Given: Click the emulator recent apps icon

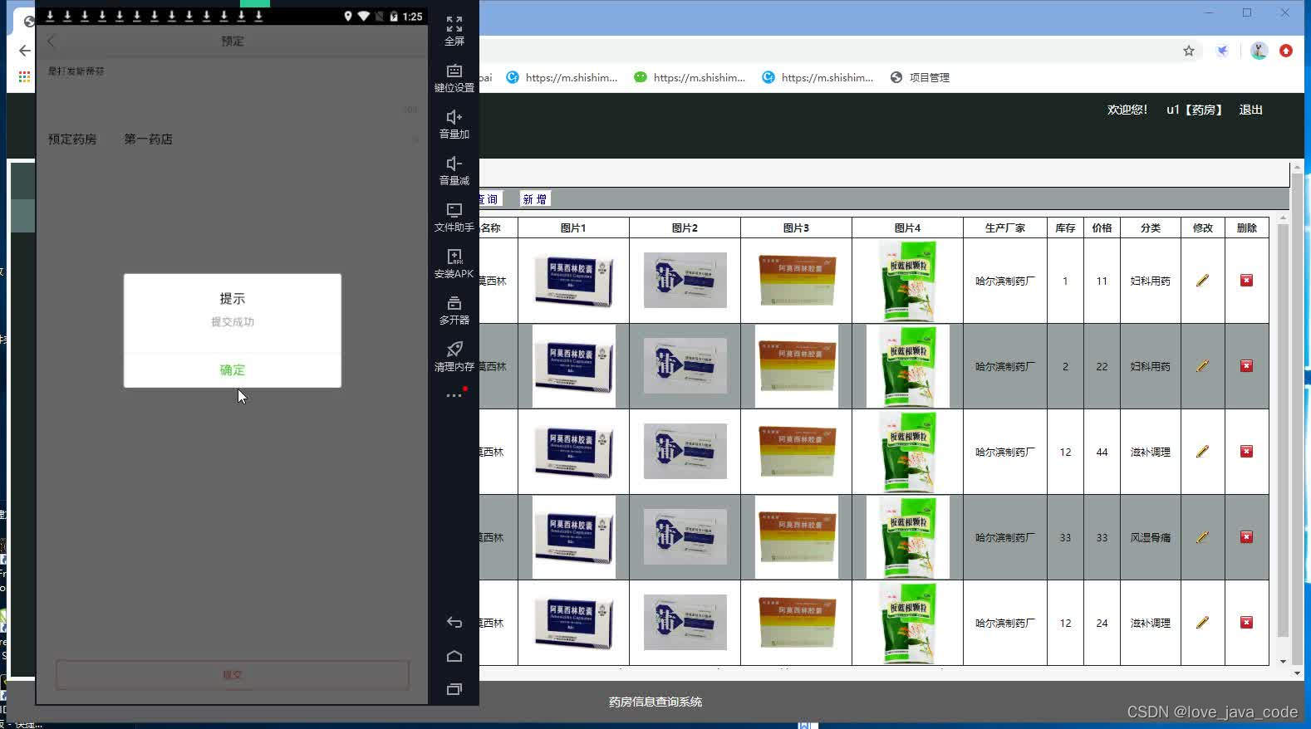Looking at the screenshot, I should tap(454, 689).
